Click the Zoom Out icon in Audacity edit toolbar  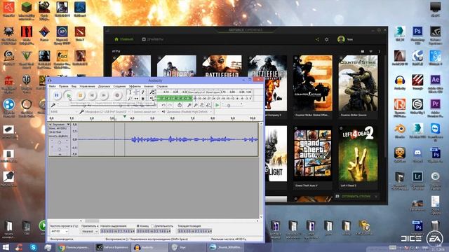coord(196,105)
